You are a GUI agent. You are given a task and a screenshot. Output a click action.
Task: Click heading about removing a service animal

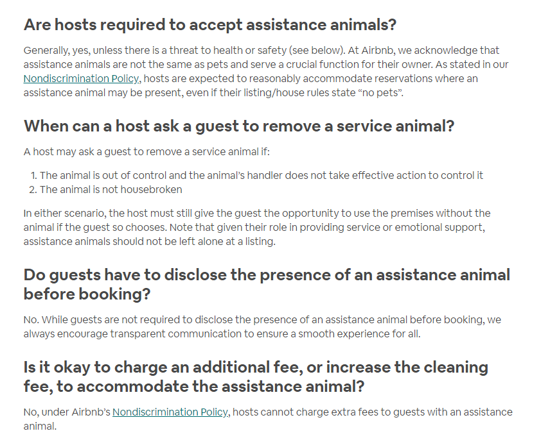[x=238, y=126]
